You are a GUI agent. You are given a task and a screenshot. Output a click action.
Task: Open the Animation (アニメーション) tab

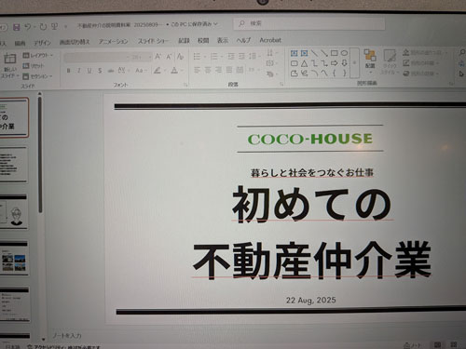click(114, 41)
